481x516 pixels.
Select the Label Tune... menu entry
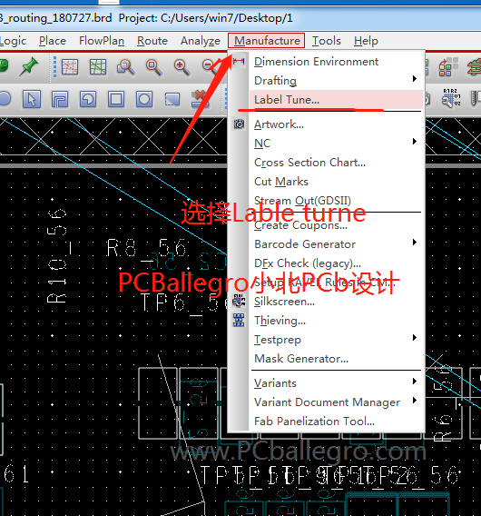tap(336, 99)
